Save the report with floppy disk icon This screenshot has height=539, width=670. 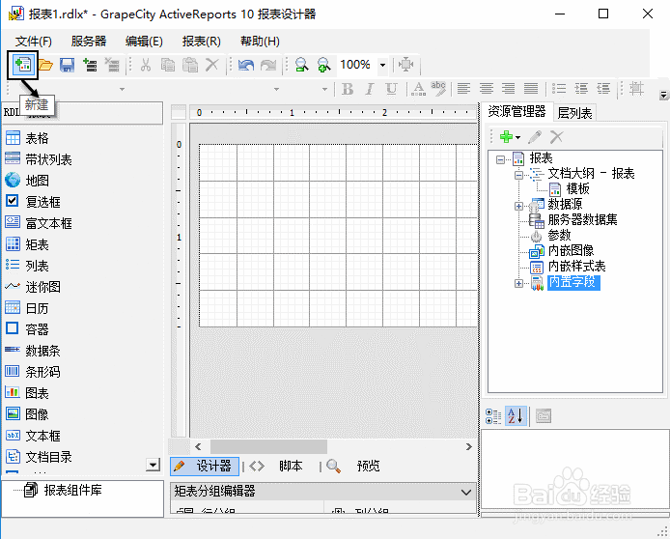pos(67,65)
